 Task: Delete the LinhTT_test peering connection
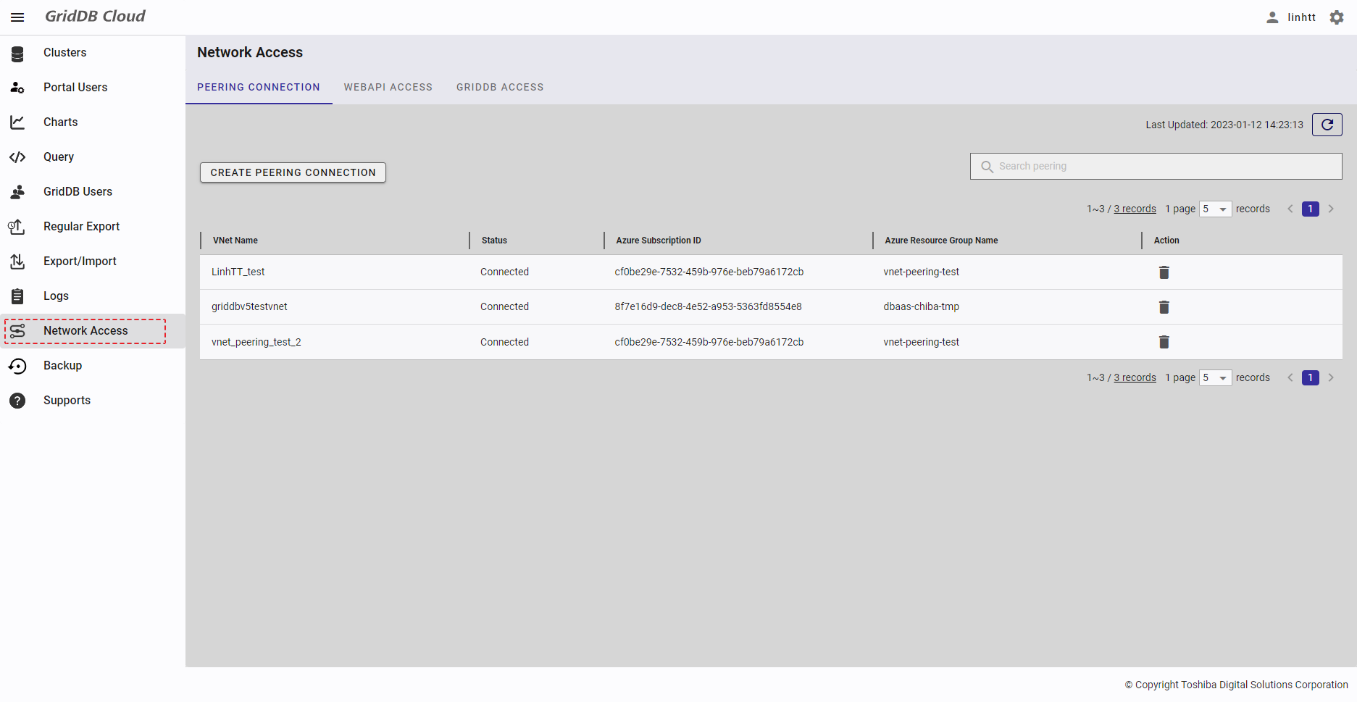1164,272
